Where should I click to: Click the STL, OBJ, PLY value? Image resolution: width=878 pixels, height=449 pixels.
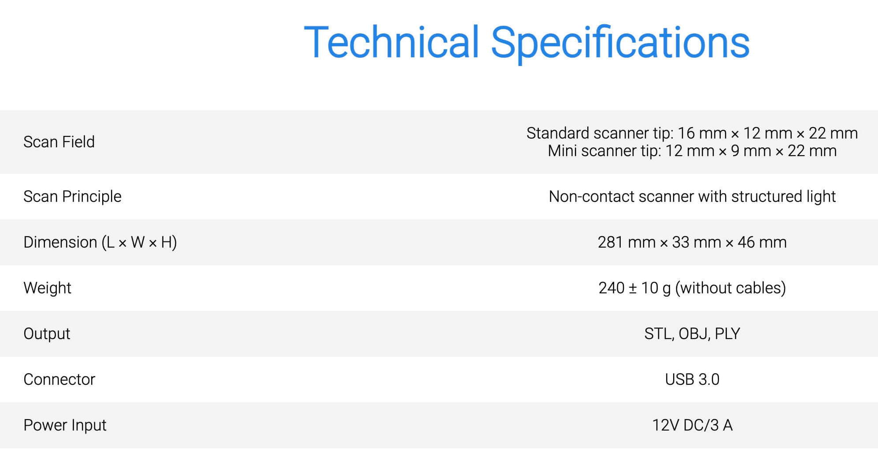[692, 334]
